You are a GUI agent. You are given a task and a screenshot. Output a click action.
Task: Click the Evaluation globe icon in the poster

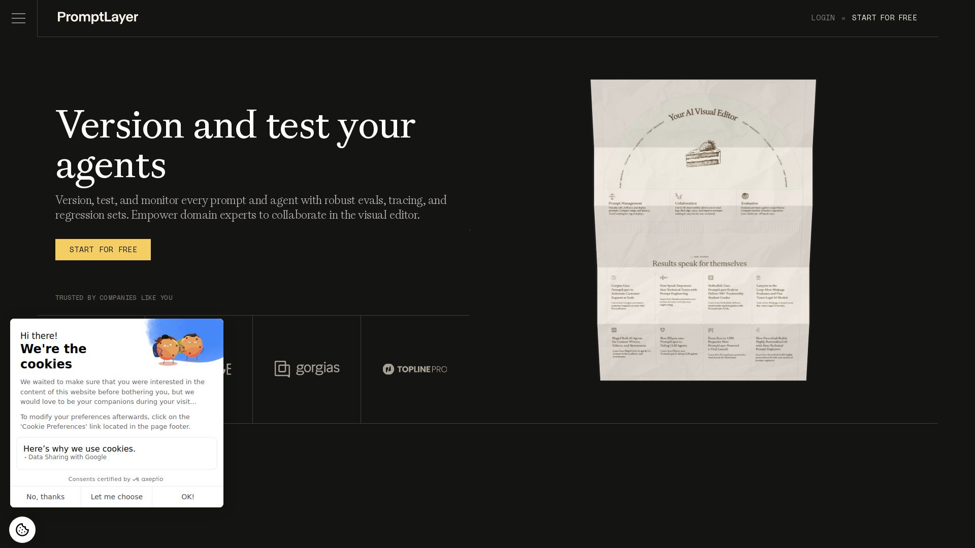[x=745, y=196]
